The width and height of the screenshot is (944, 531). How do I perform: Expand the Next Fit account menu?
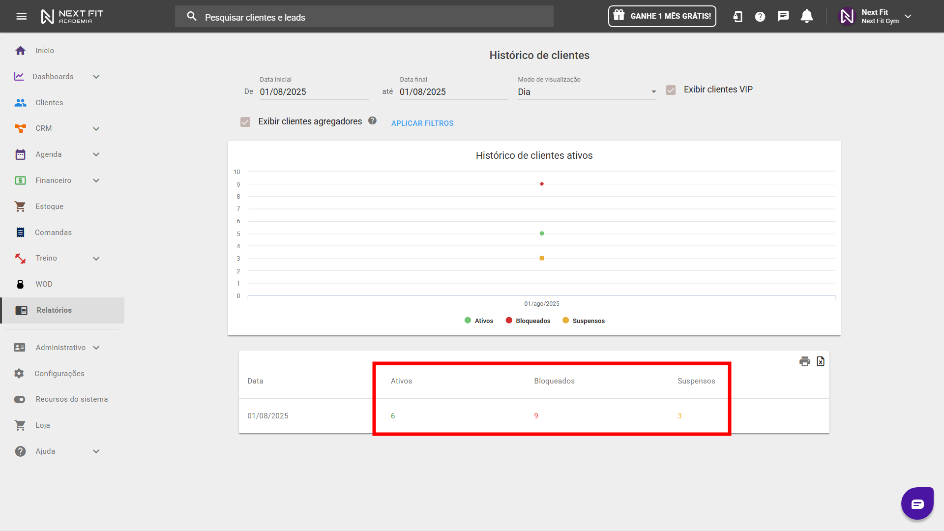[x=908, y=16]
